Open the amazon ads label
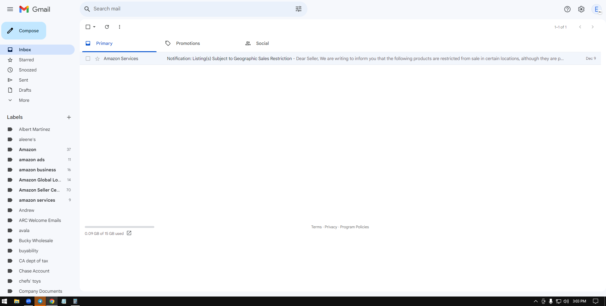606x306 pixels. click(37, 160)
